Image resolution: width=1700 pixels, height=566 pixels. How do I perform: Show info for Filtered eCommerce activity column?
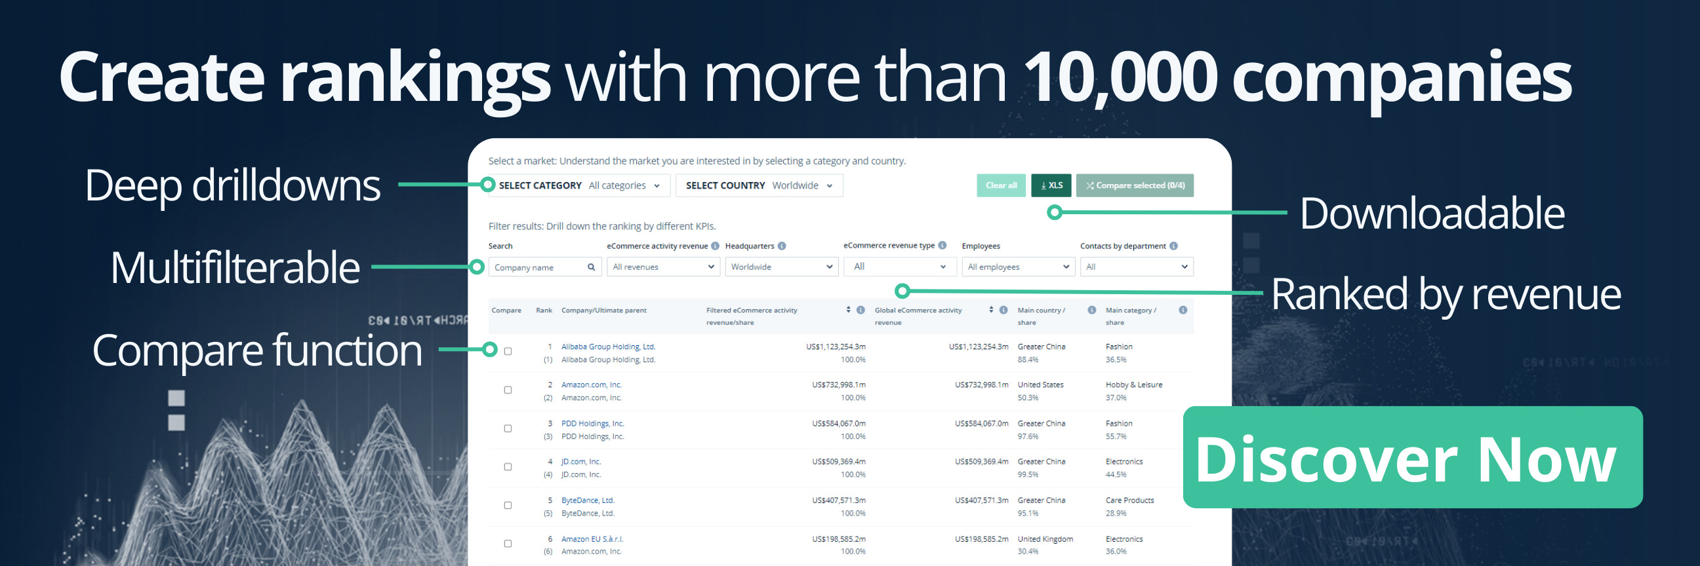[x=860, y=310]
